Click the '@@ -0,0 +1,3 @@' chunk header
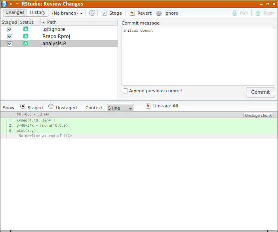278x232 pixels. click(x=32, y=114)
